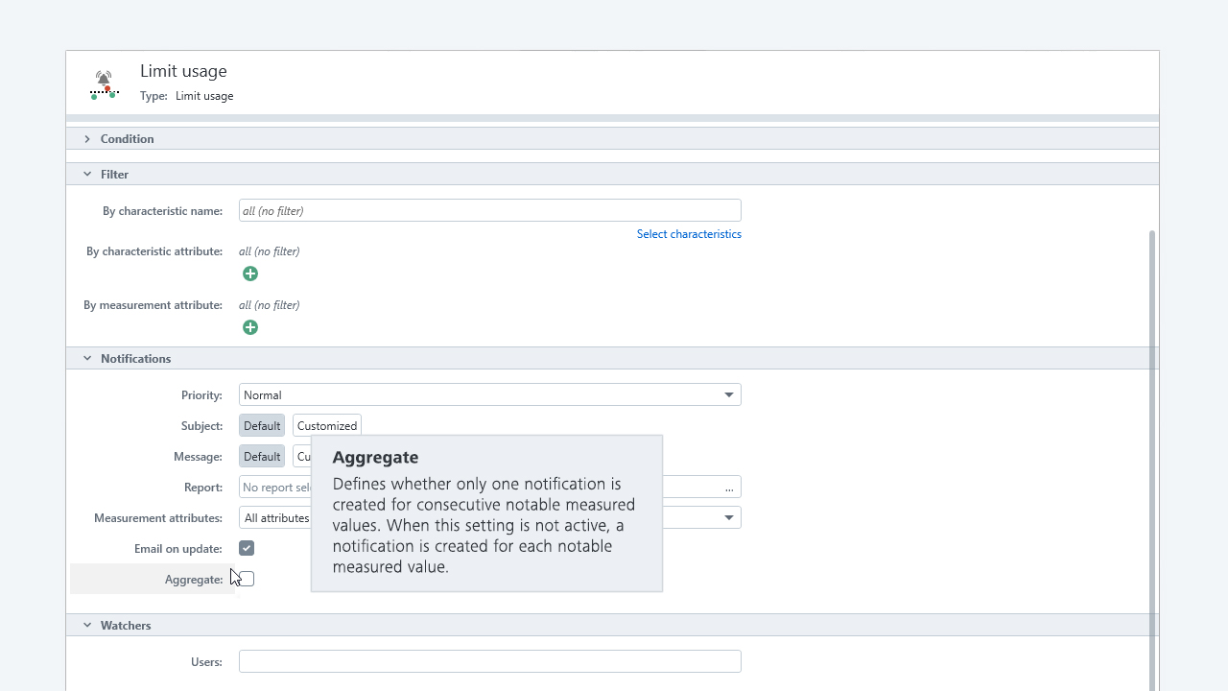Open the Measurement attributes dropdown arrow

(x=728, y=518)
